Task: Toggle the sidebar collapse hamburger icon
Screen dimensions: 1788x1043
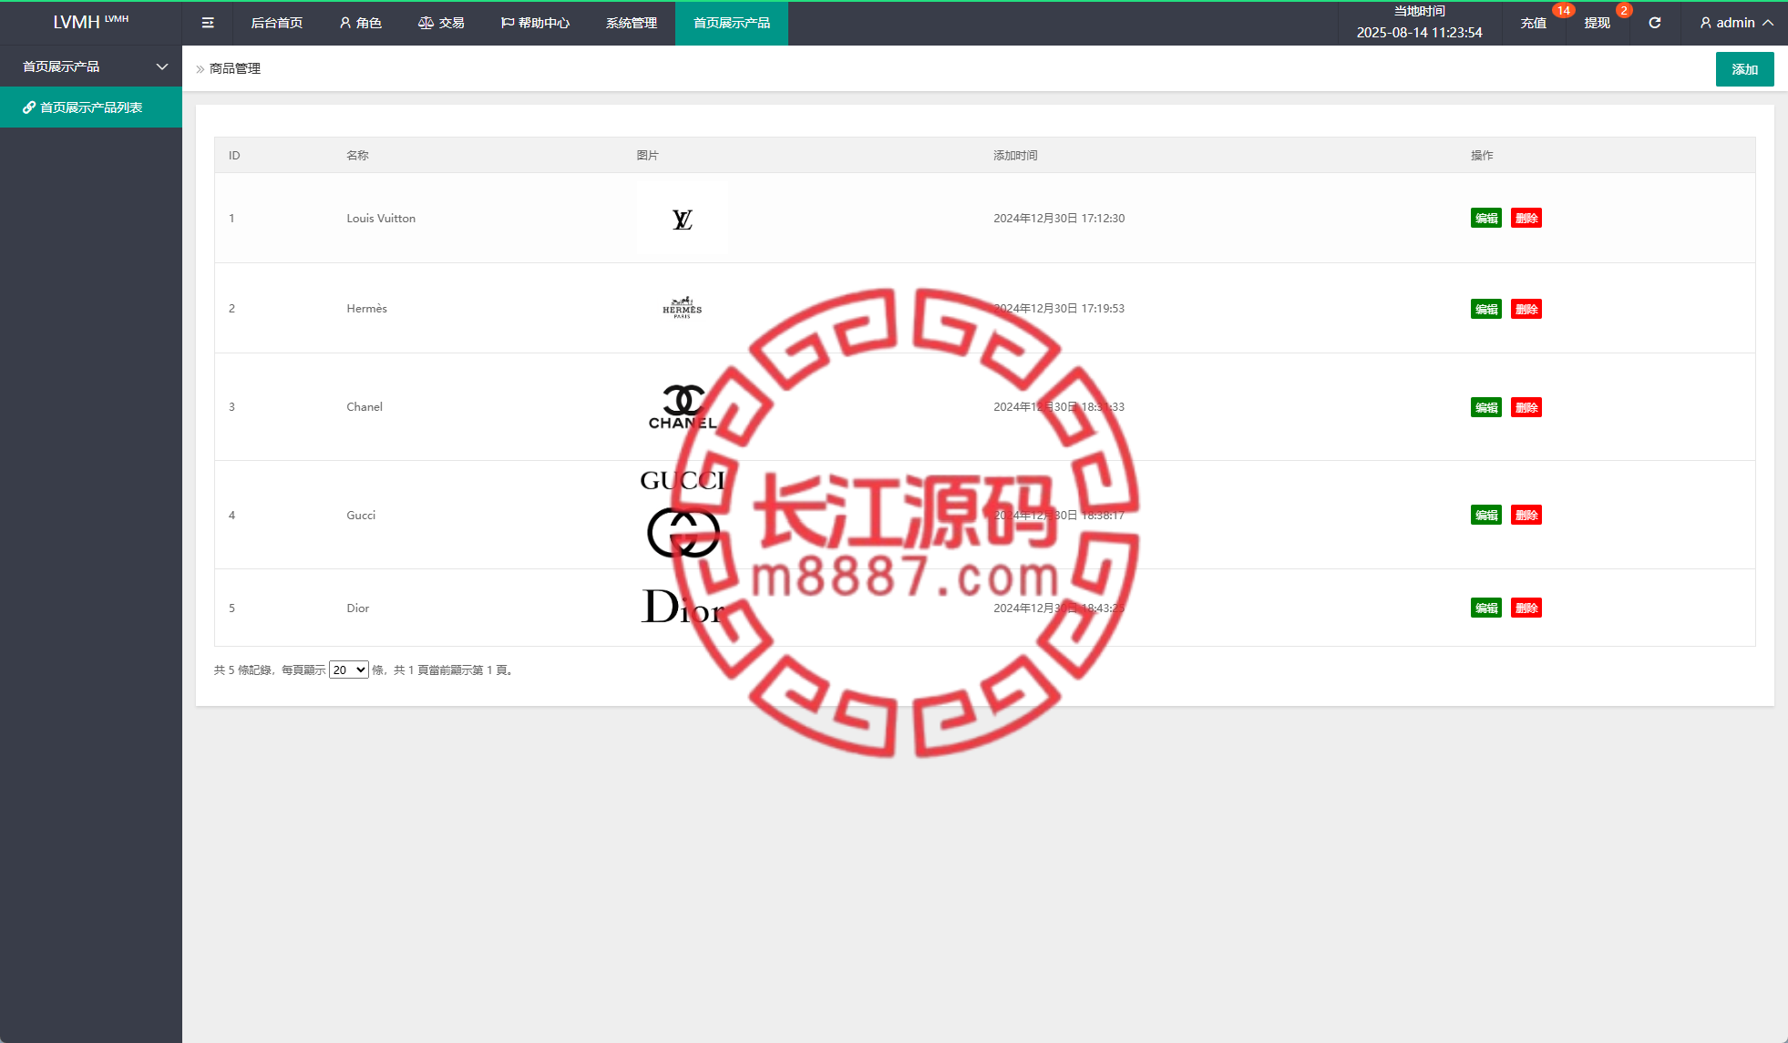Action: coord(208,23)
